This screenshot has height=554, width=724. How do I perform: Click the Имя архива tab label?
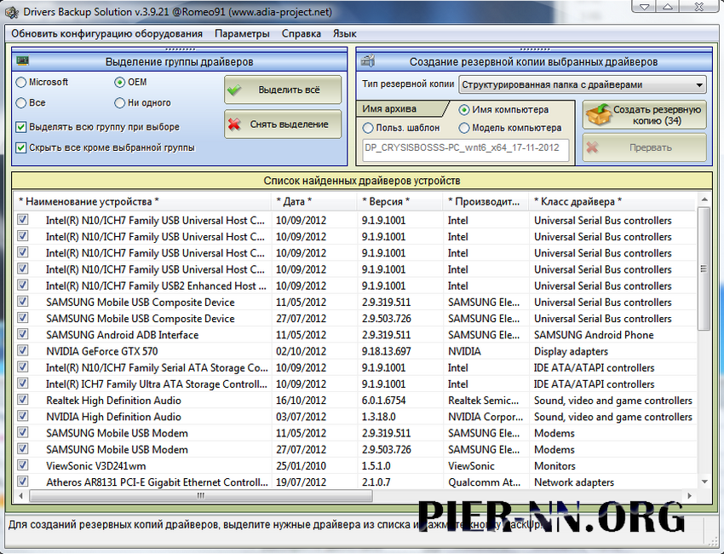(389, 109)
